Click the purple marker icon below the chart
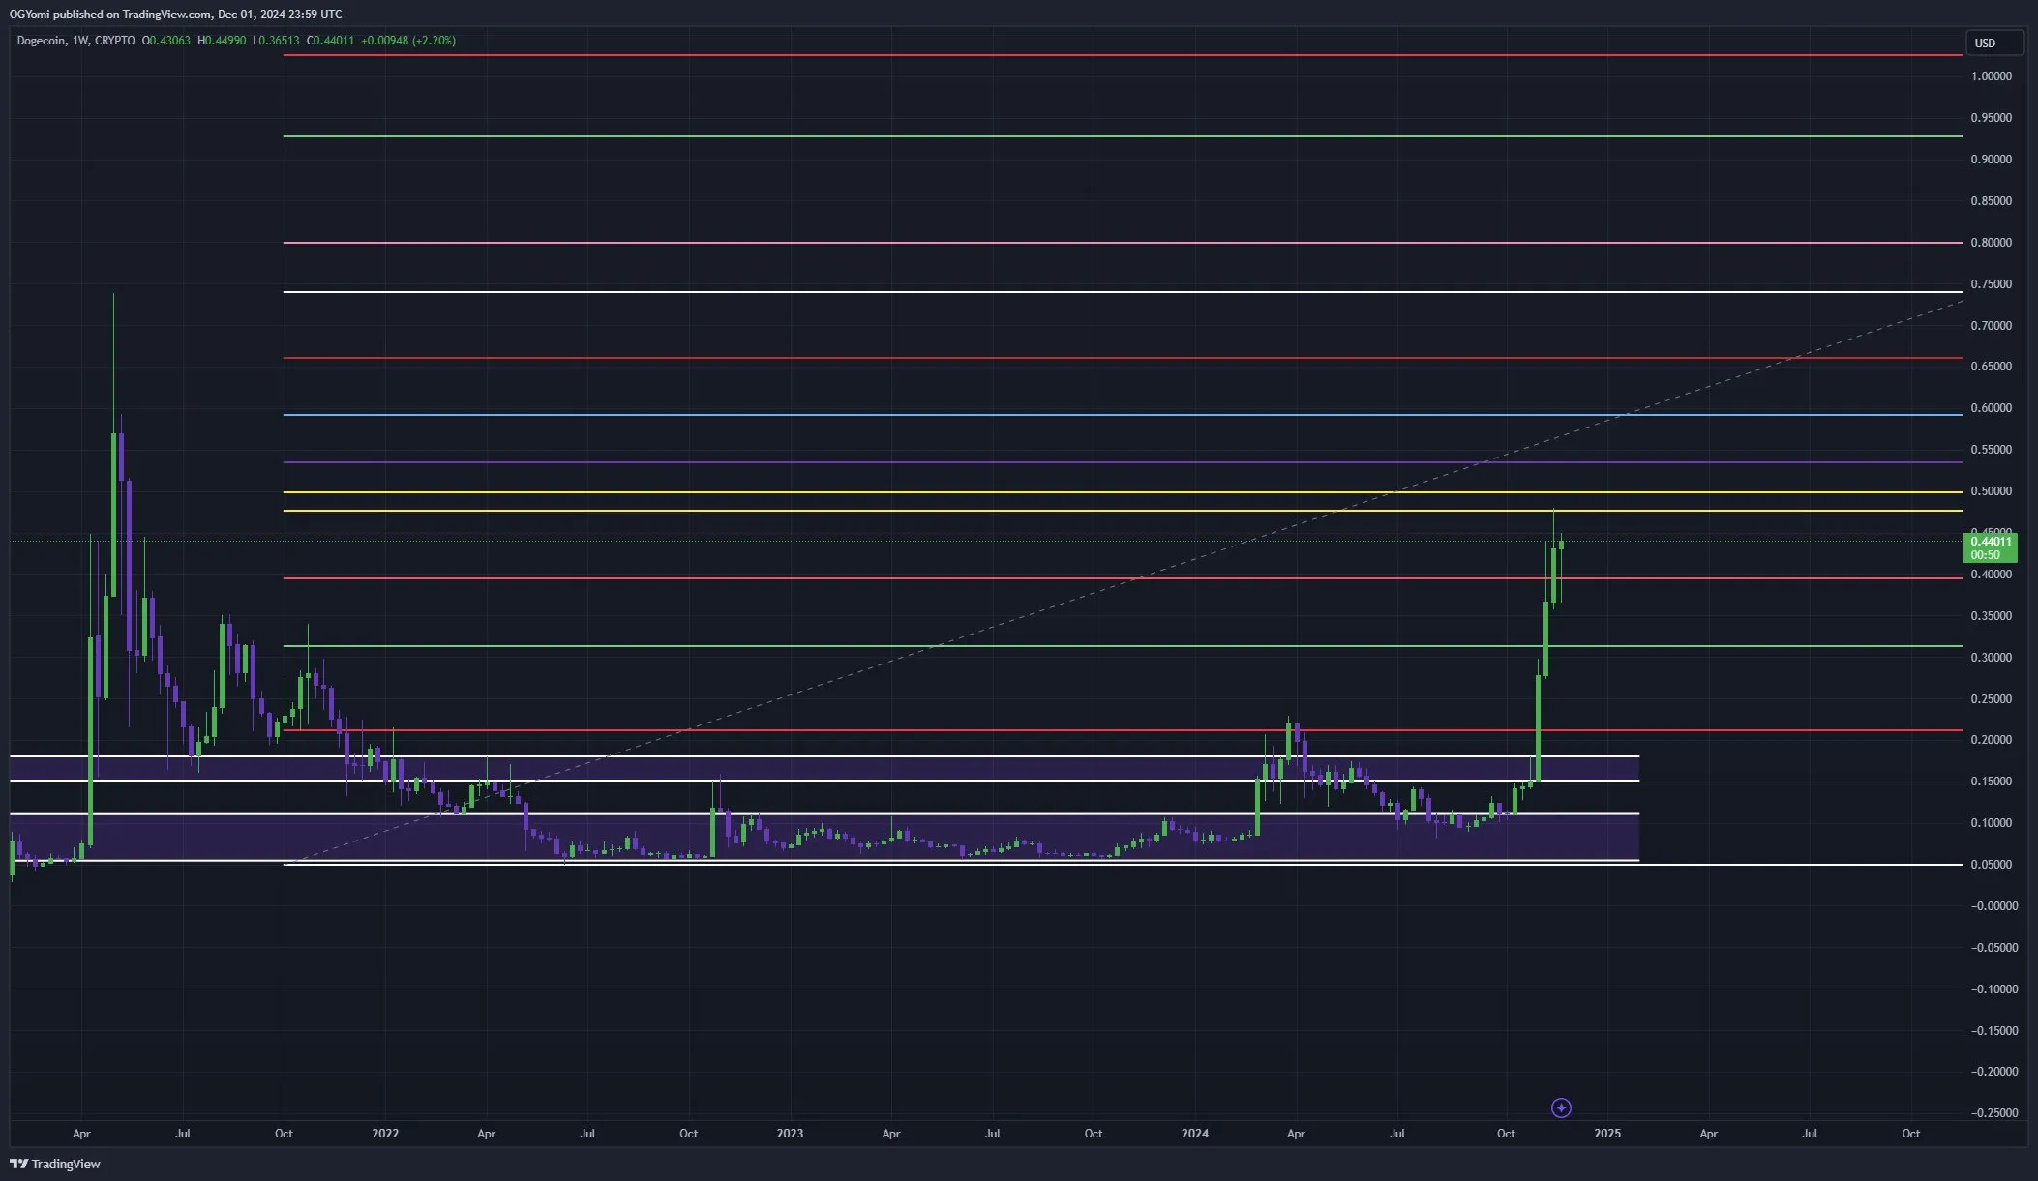 click(x=1562, y=1108)
